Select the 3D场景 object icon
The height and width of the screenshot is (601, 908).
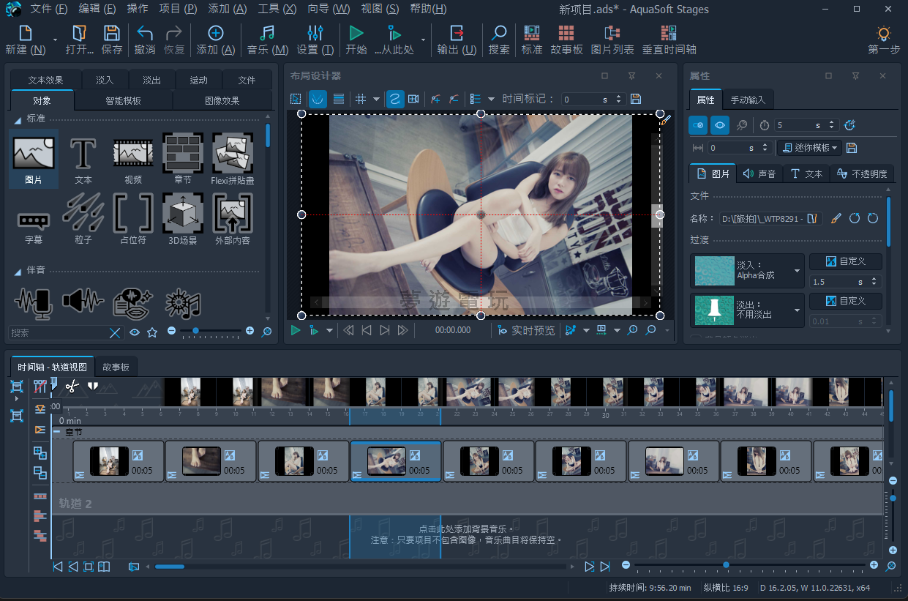click(183, 218)
